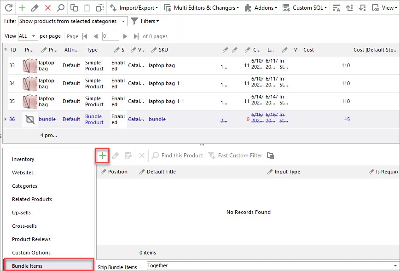Image resolution: width=400 pixels, height=271 pixels.
Task: Open the per page ALL dropdown
Action: tap(28, 36)
